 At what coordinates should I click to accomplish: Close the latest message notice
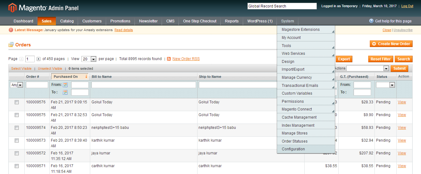[387, 30]
